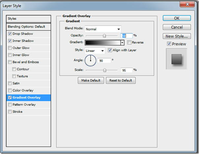Screen dimensions: 199x154
Task: Select the Styles panel entry
Action: tap(29, 19)
